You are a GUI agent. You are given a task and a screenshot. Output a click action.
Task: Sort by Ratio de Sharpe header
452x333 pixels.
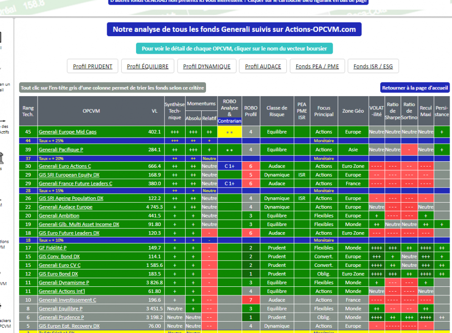tap(393, 111)
